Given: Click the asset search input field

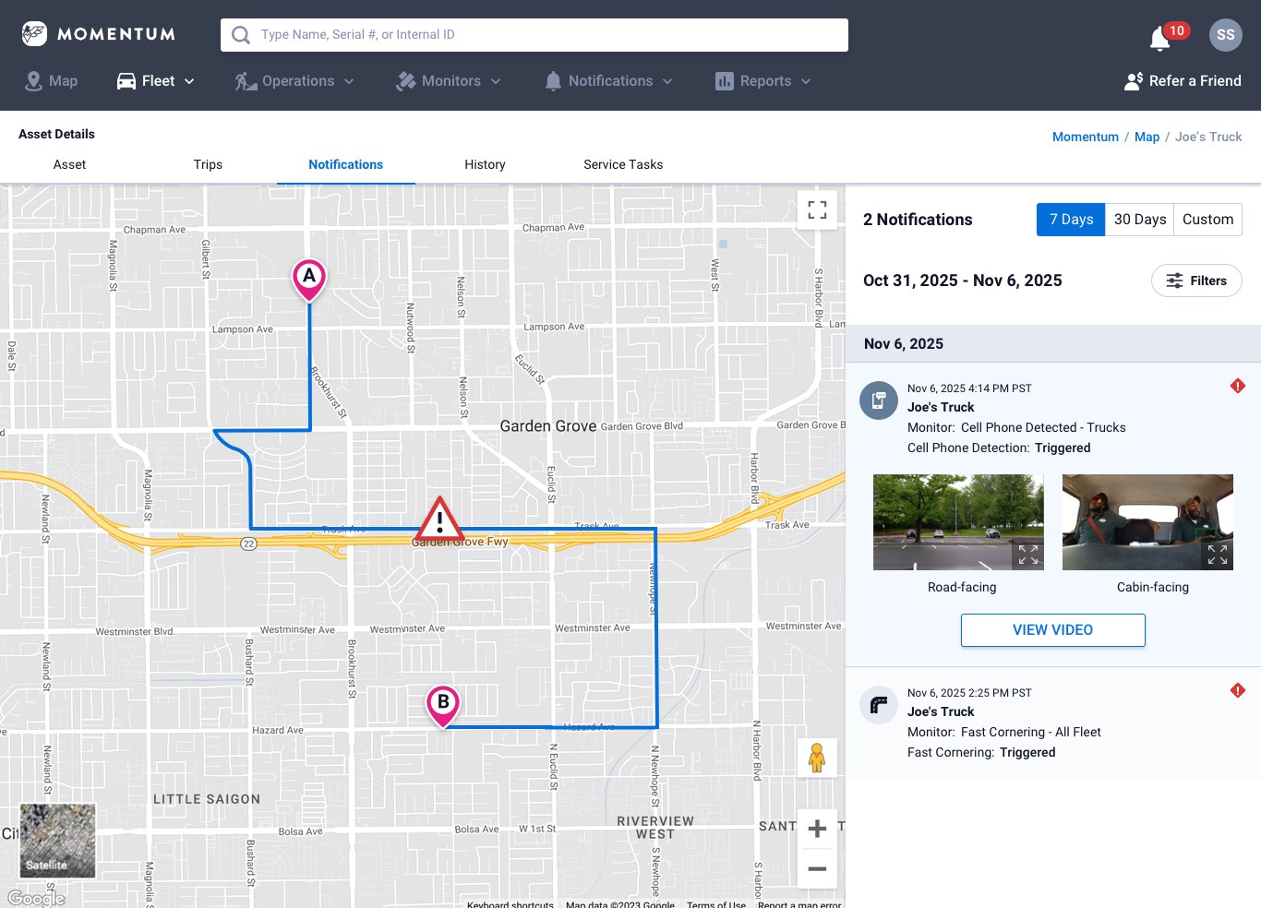Looking at the screenshot, I should coord(534,35).
